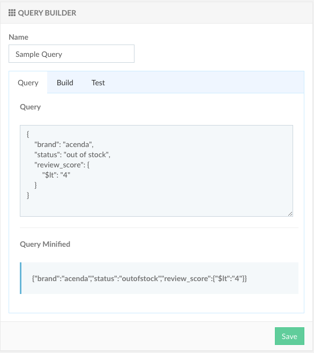Click the Name field label
This screenshot has width=314, height=353.
coord(18,37)
